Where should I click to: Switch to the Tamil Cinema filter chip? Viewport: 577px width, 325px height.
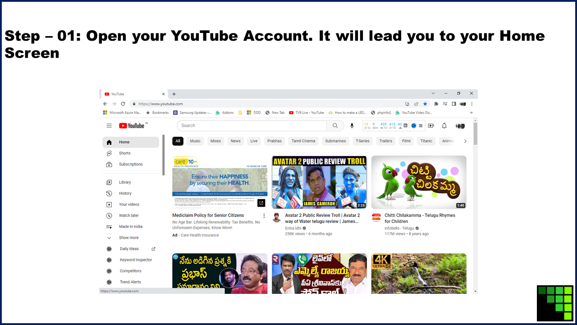[x=303, y=141]
